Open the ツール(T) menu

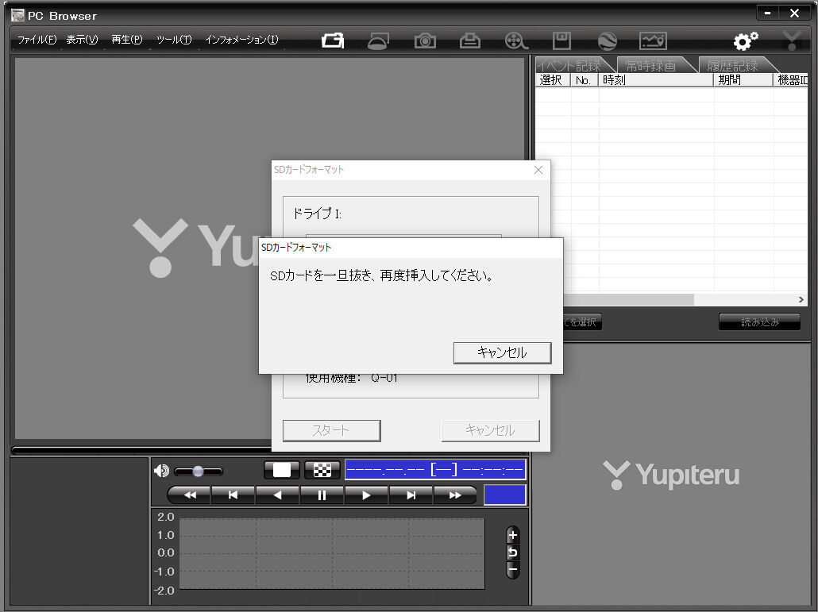pos(174,40)
